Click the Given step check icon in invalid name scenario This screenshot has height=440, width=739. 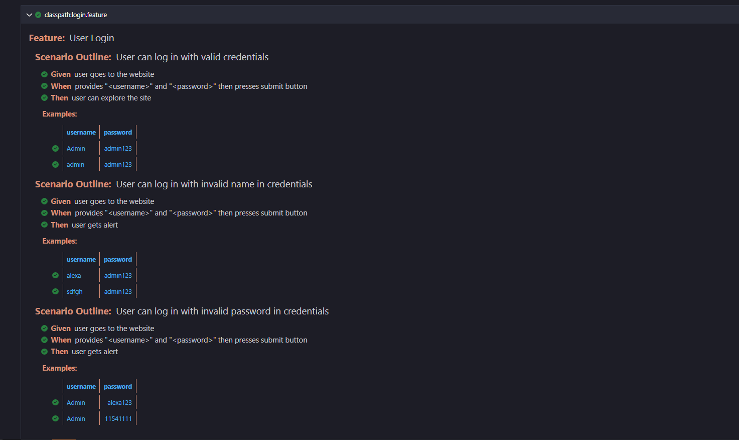(x=44, y=201)
